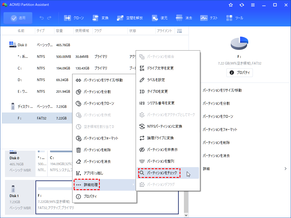Image resolution: width=291 pixels, height=218 pixels.
Task: Choose ラベルを設定 in submenu
Action: [168, 80]
